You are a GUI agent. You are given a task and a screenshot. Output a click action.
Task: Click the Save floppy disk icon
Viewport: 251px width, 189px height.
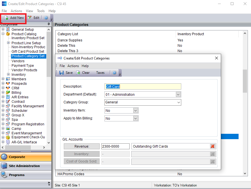pos(62,73)
